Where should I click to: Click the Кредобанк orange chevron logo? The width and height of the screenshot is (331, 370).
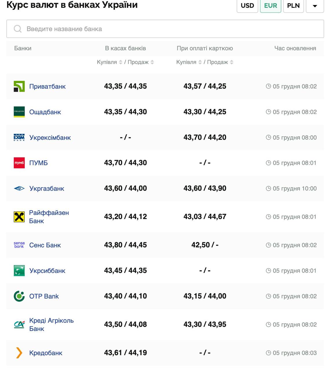pos(19,353)
